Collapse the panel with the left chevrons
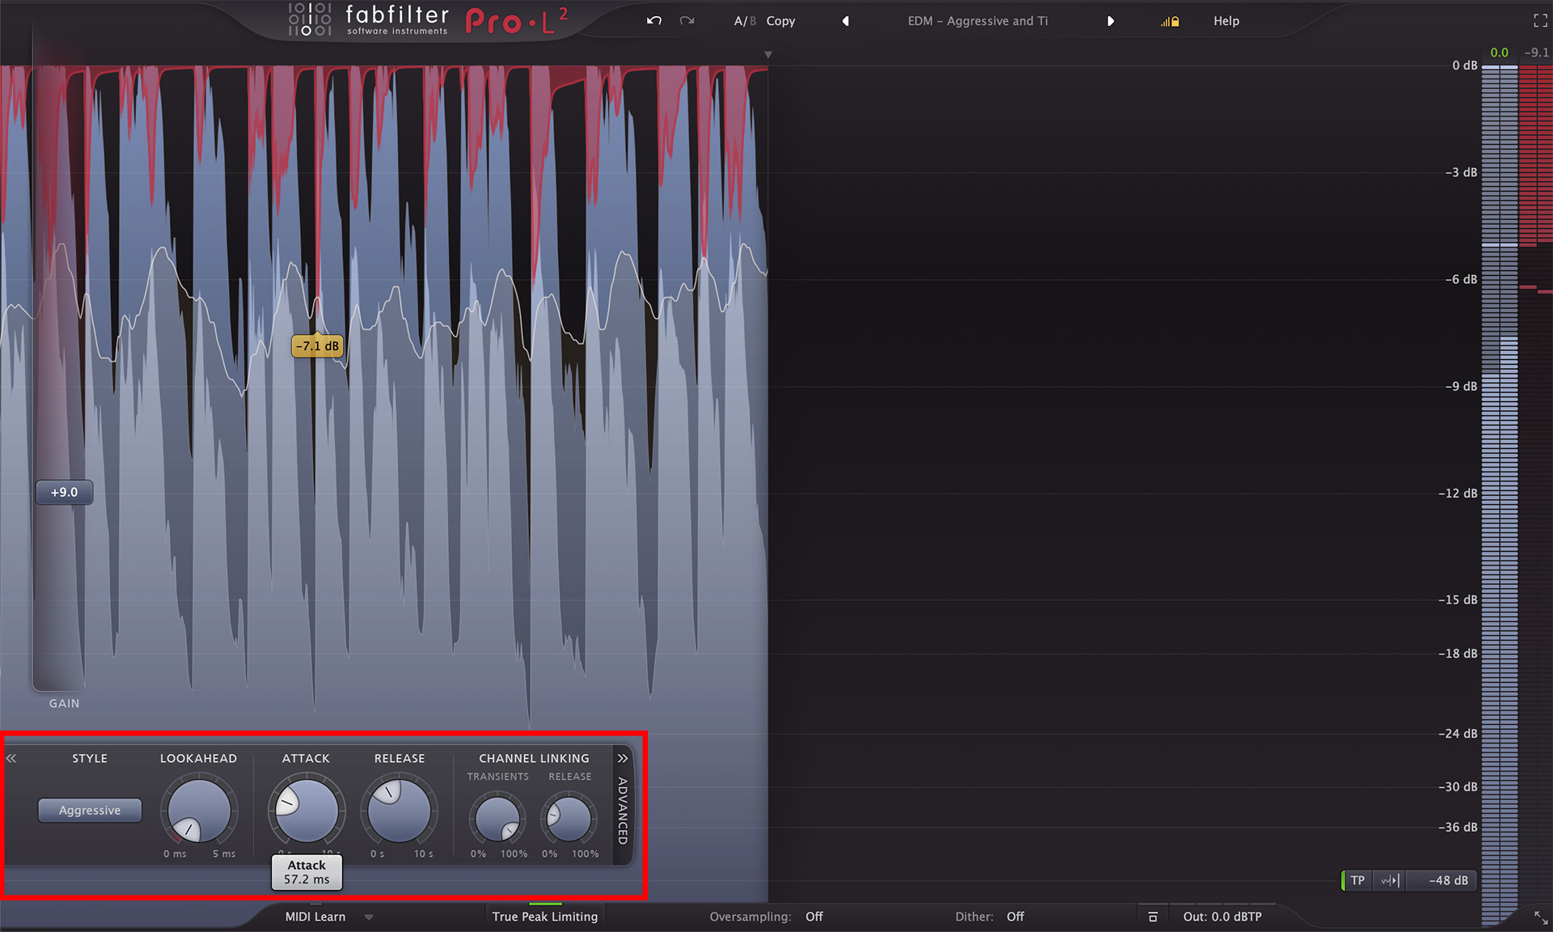 (x=11, y=758)
